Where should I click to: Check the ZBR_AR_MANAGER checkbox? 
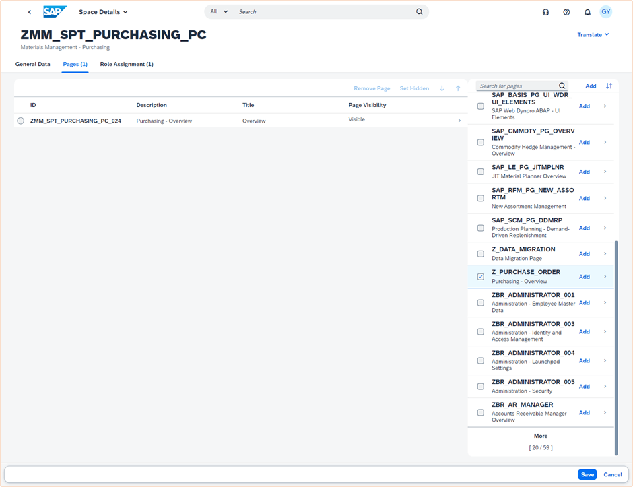click(480, 412)
